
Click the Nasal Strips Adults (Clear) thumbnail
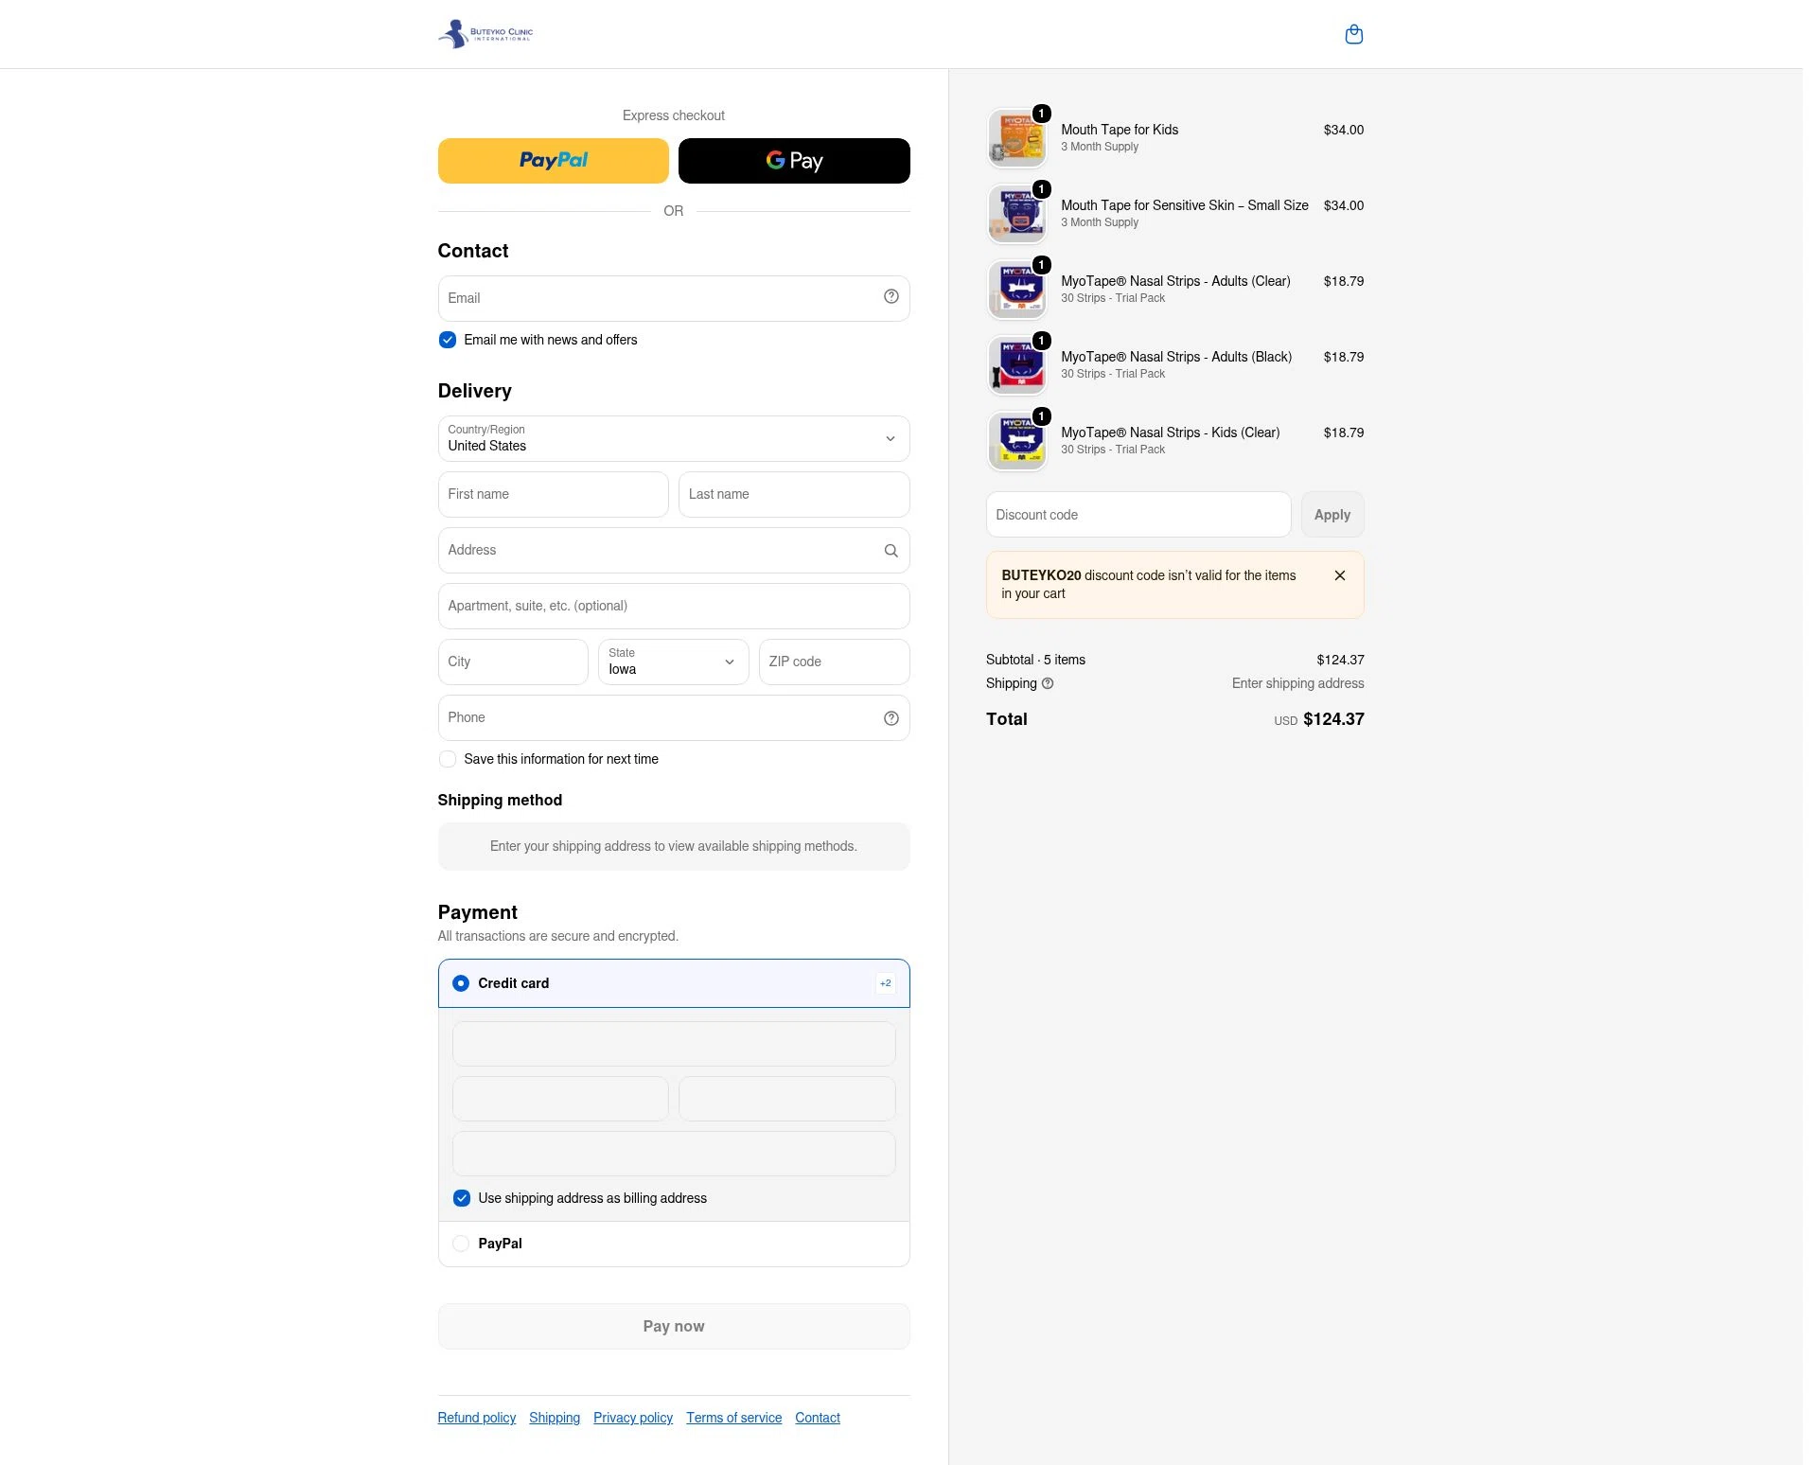tap(1016, 290)
